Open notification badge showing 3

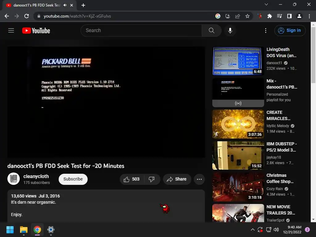307,230
